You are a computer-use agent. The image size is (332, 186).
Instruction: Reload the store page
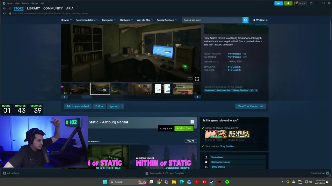click(4, 13)
